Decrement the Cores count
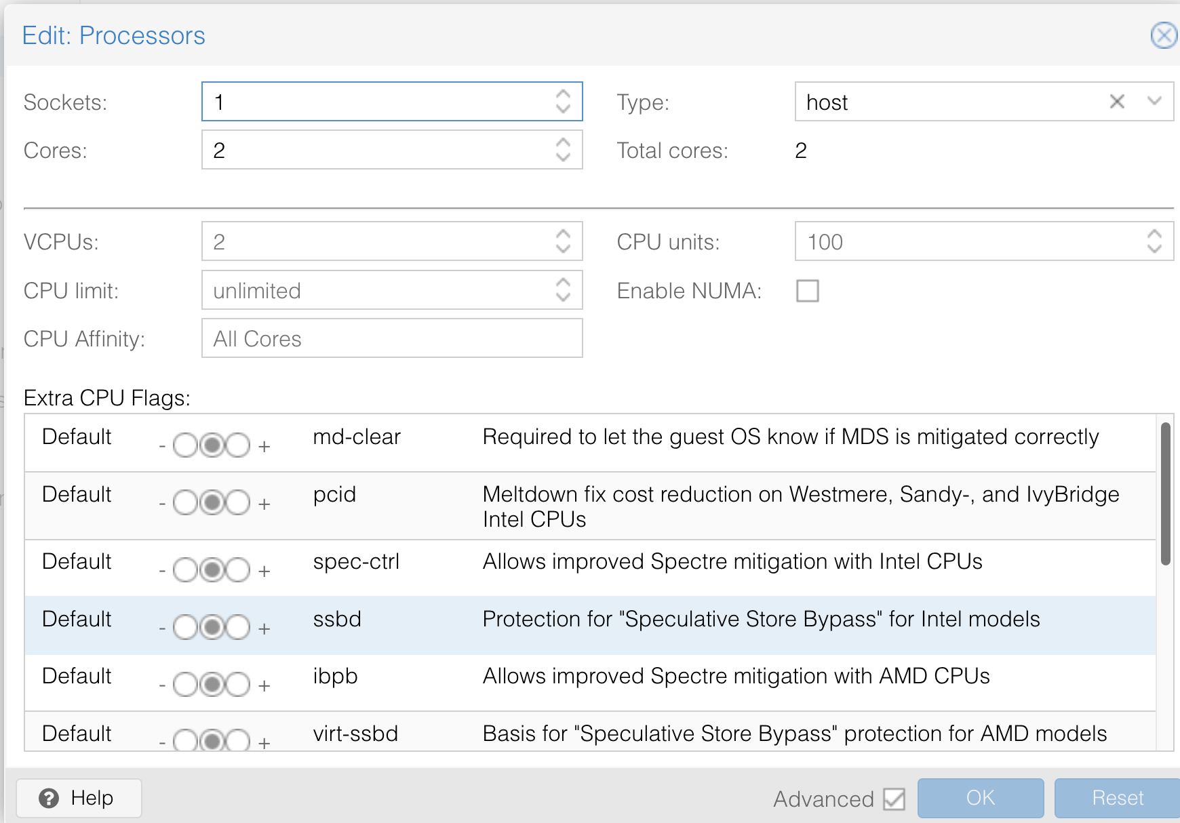 563,157
